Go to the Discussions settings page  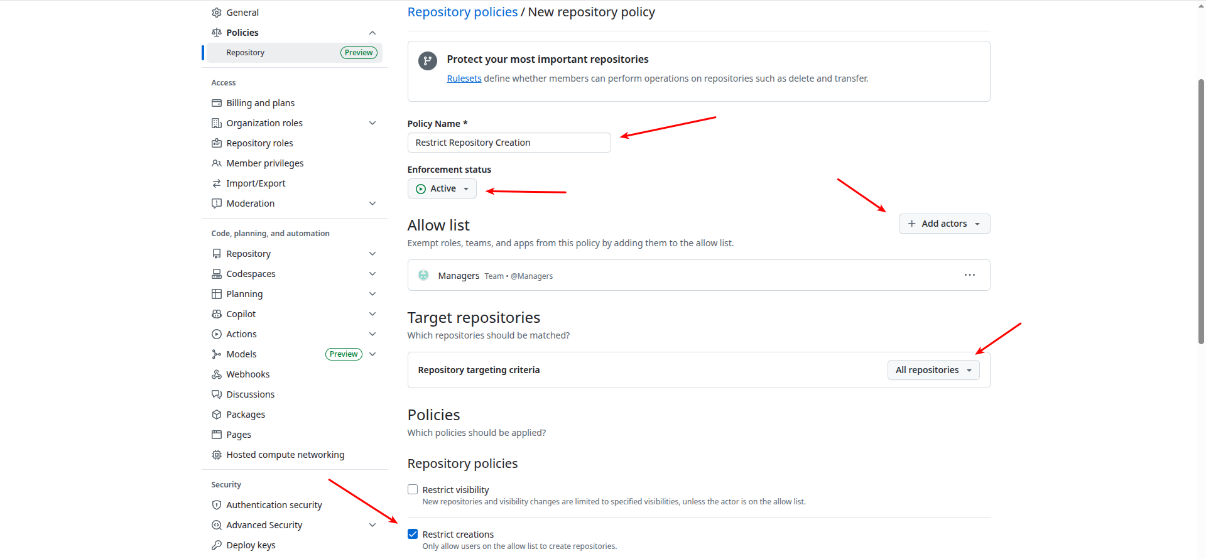pyautogui.click(x=250, y=394)
